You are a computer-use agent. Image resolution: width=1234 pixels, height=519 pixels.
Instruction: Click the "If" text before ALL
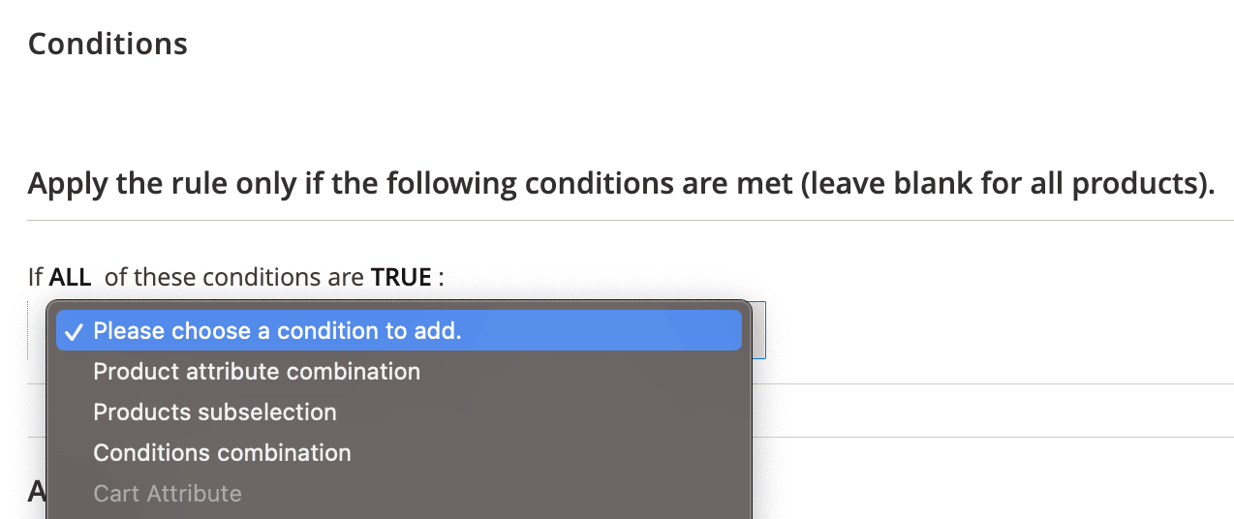pyautogui.click(x=36, y=278)
